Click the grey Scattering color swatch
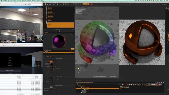The image size is (169, 95). point(51,87)
